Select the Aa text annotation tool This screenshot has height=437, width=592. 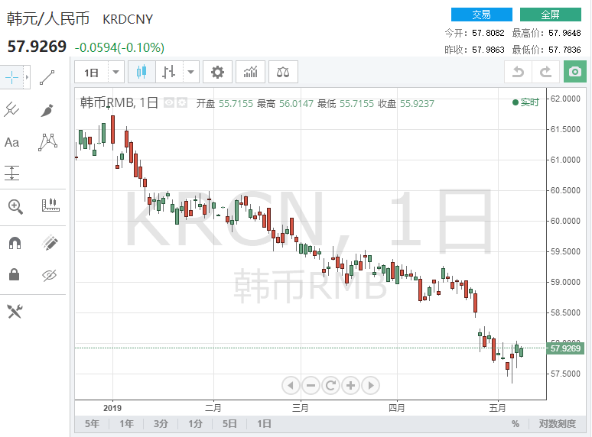(11, 143)
